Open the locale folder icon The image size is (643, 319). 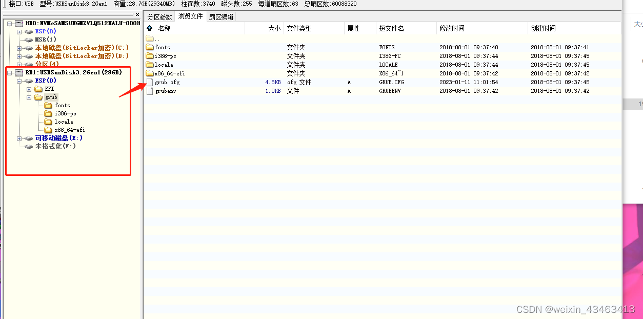[150, 65]
